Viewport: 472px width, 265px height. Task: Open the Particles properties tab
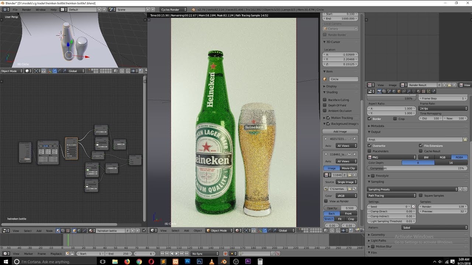click(428, 91)
